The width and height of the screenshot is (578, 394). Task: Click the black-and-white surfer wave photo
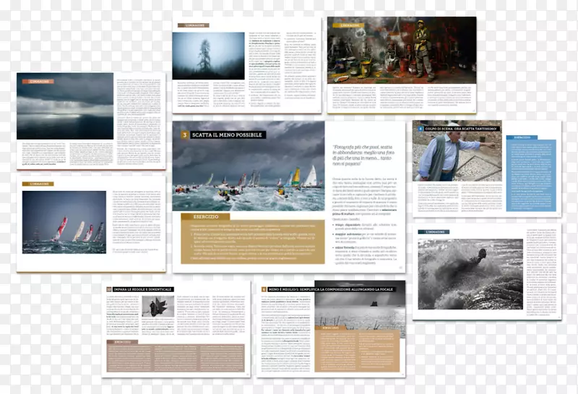tap(470, 274)
